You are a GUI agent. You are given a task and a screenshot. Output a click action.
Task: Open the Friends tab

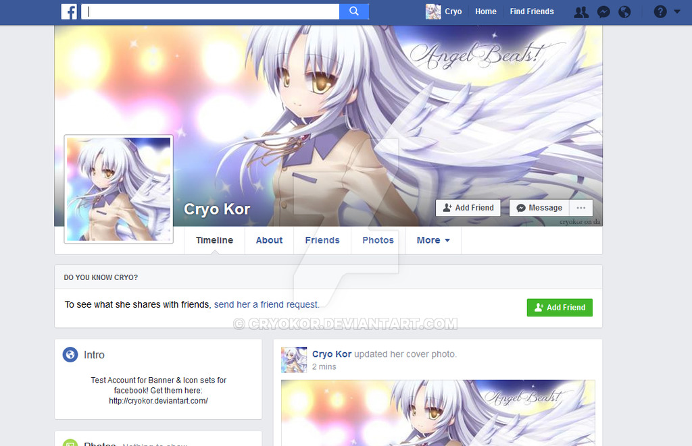322,240
